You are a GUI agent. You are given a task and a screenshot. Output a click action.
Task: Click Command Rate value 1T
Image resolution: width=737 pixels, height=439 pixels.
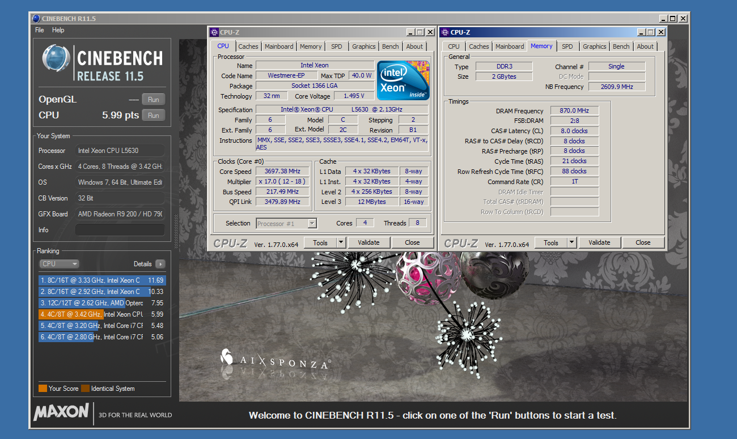[574, 182]
